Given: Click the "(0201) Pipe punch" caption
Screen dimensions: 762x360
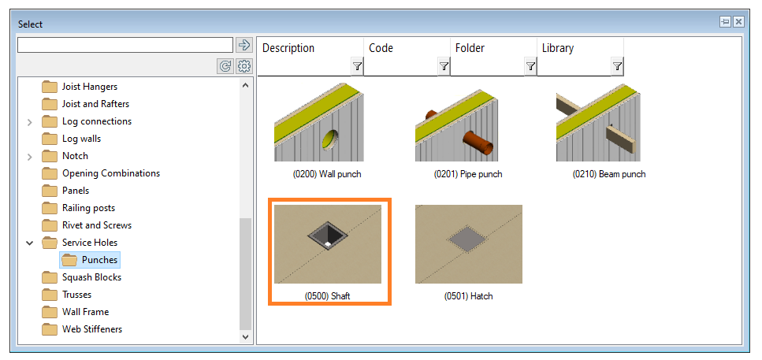Looking at the screenshot, I should [468, 174].
